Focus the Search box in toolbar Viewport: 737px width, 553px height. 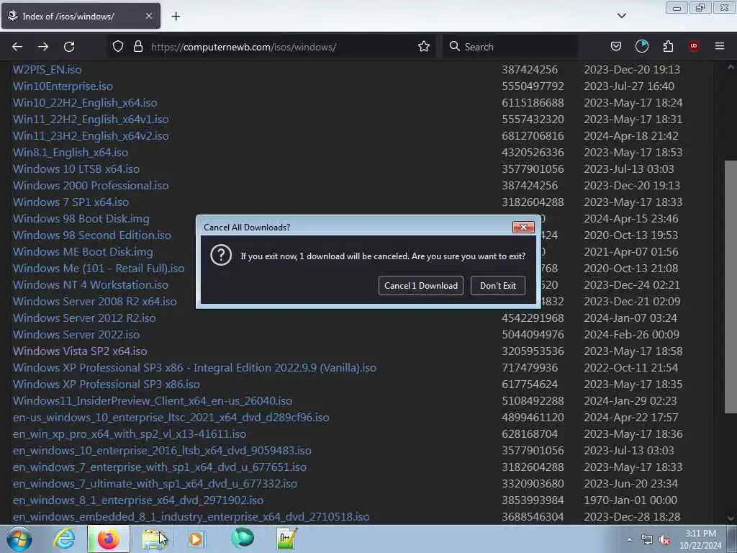510,47
